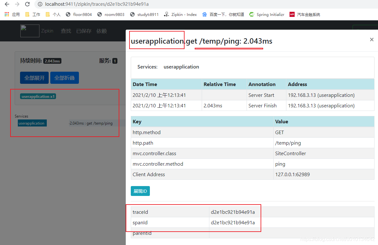This screenshot has height=245, width=378.
Task: Select the userapplication service row label
Action: click(32, 123)
